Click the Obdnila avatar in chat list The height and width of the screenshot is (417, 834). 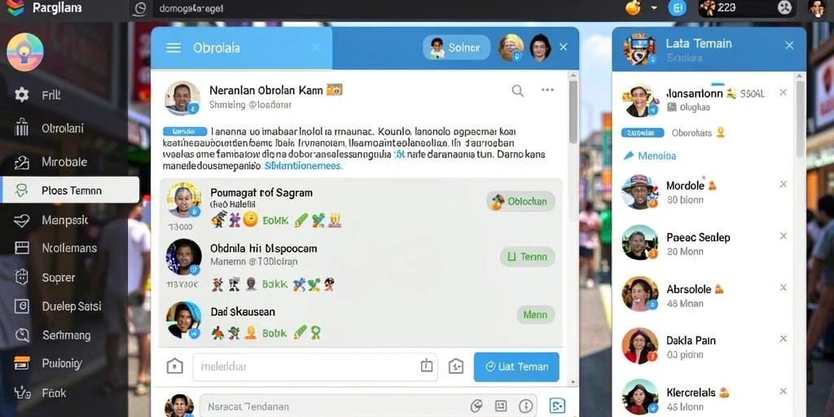click(x=183, y=257)
